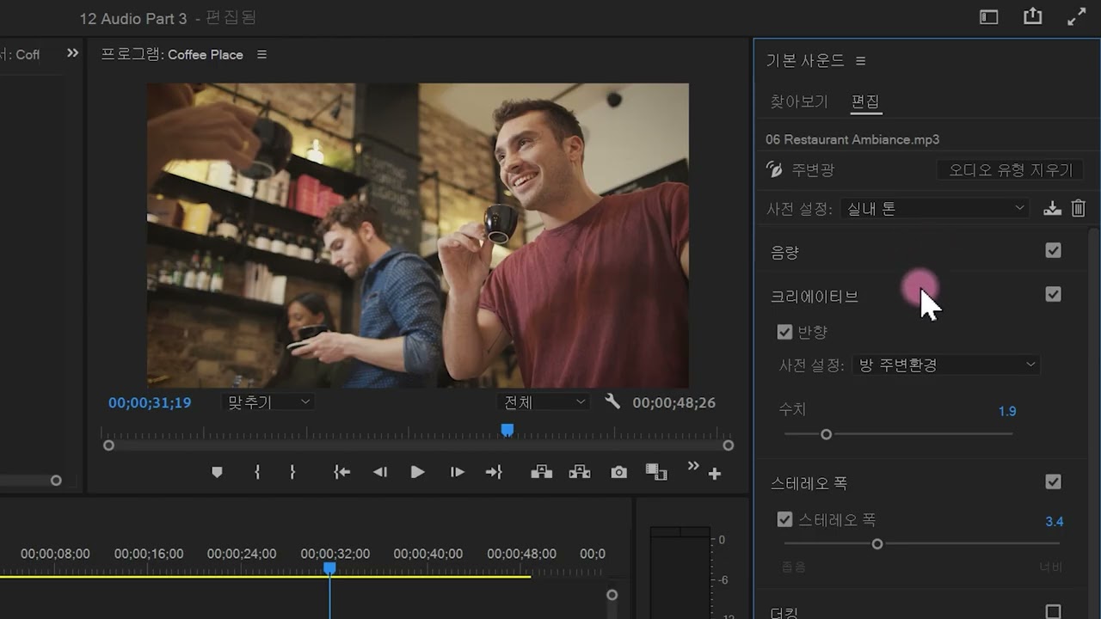Screen dimensions: 1101x619
Task: Click the Play button in Program monitor
Action: click(417, 472)
